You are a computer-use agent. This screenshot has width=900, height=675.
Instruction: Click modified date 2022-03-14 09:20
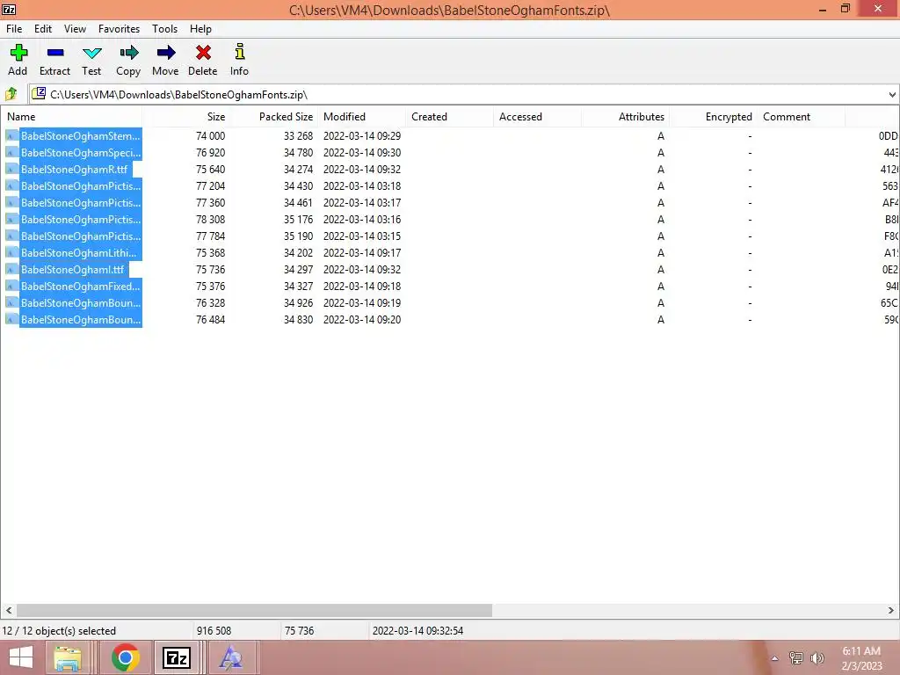click(x=362, y=319)
